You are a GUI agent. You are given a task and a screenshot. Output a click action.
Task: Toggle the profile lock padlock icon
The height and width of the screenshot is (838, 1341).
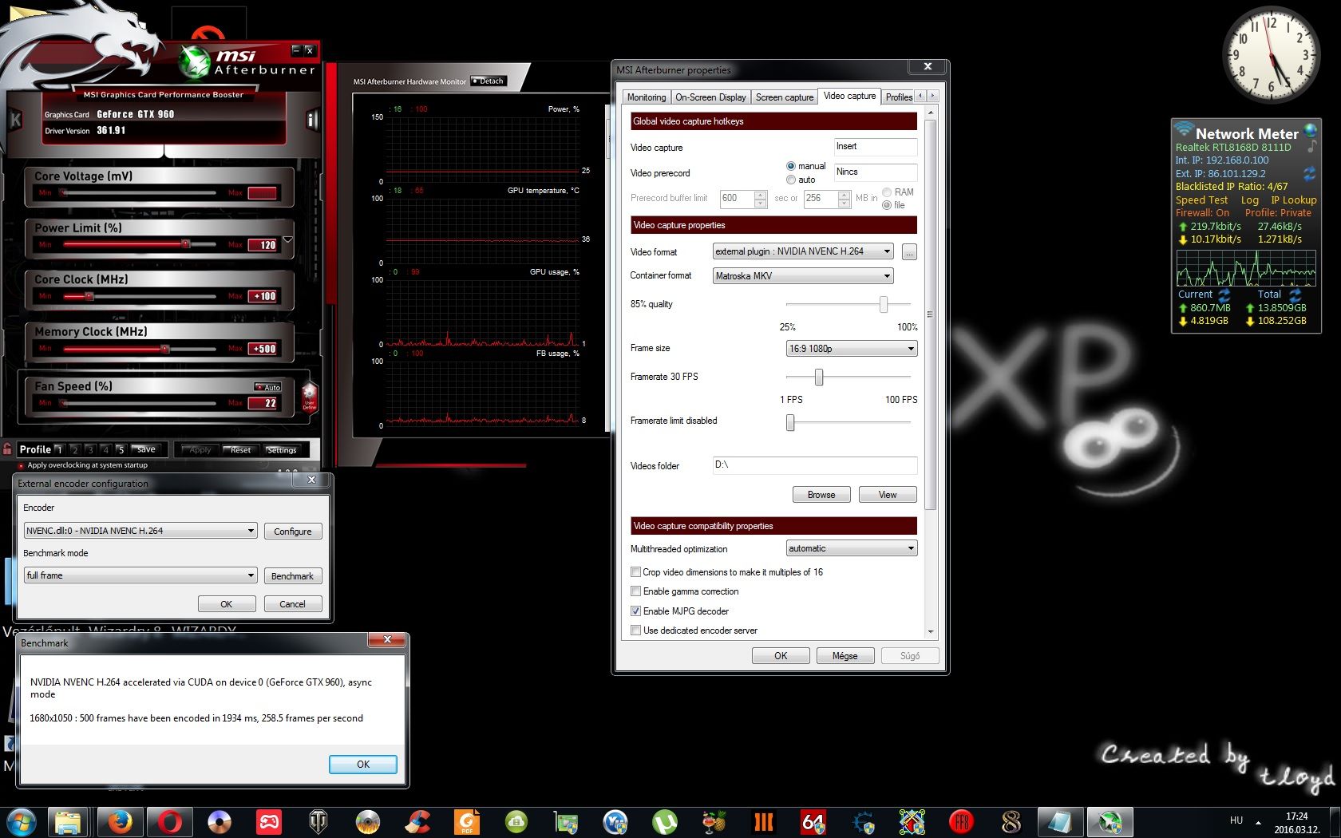7,449
